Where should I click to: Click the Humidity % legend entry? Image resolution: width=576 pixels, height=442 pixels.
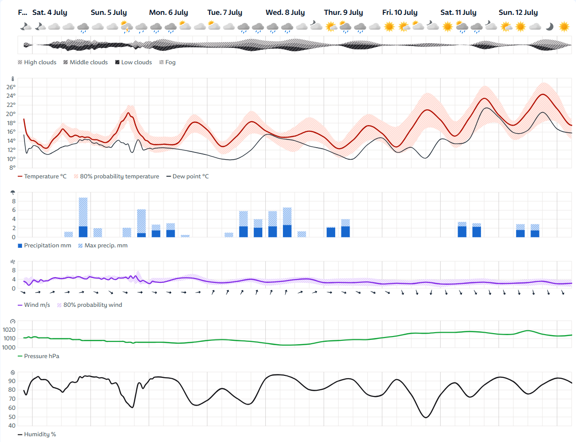[37, 434]
